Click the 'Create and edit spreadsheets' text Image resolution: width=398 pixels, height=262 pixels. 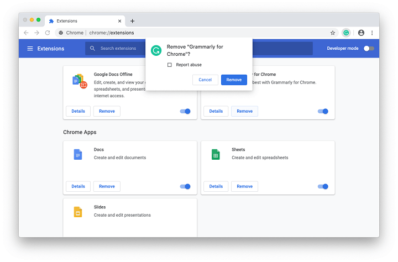(260, 158)
